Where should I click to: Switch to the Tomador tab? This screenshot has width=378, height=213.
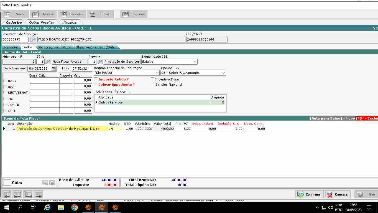click(x=11, y=47)
